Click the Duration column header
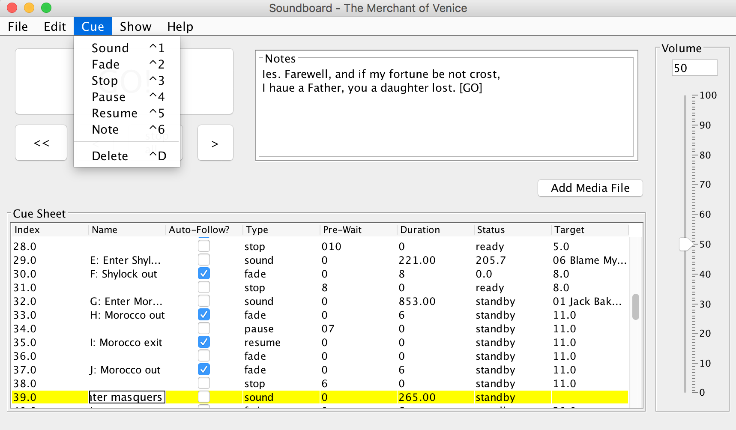 pos(436,230)
